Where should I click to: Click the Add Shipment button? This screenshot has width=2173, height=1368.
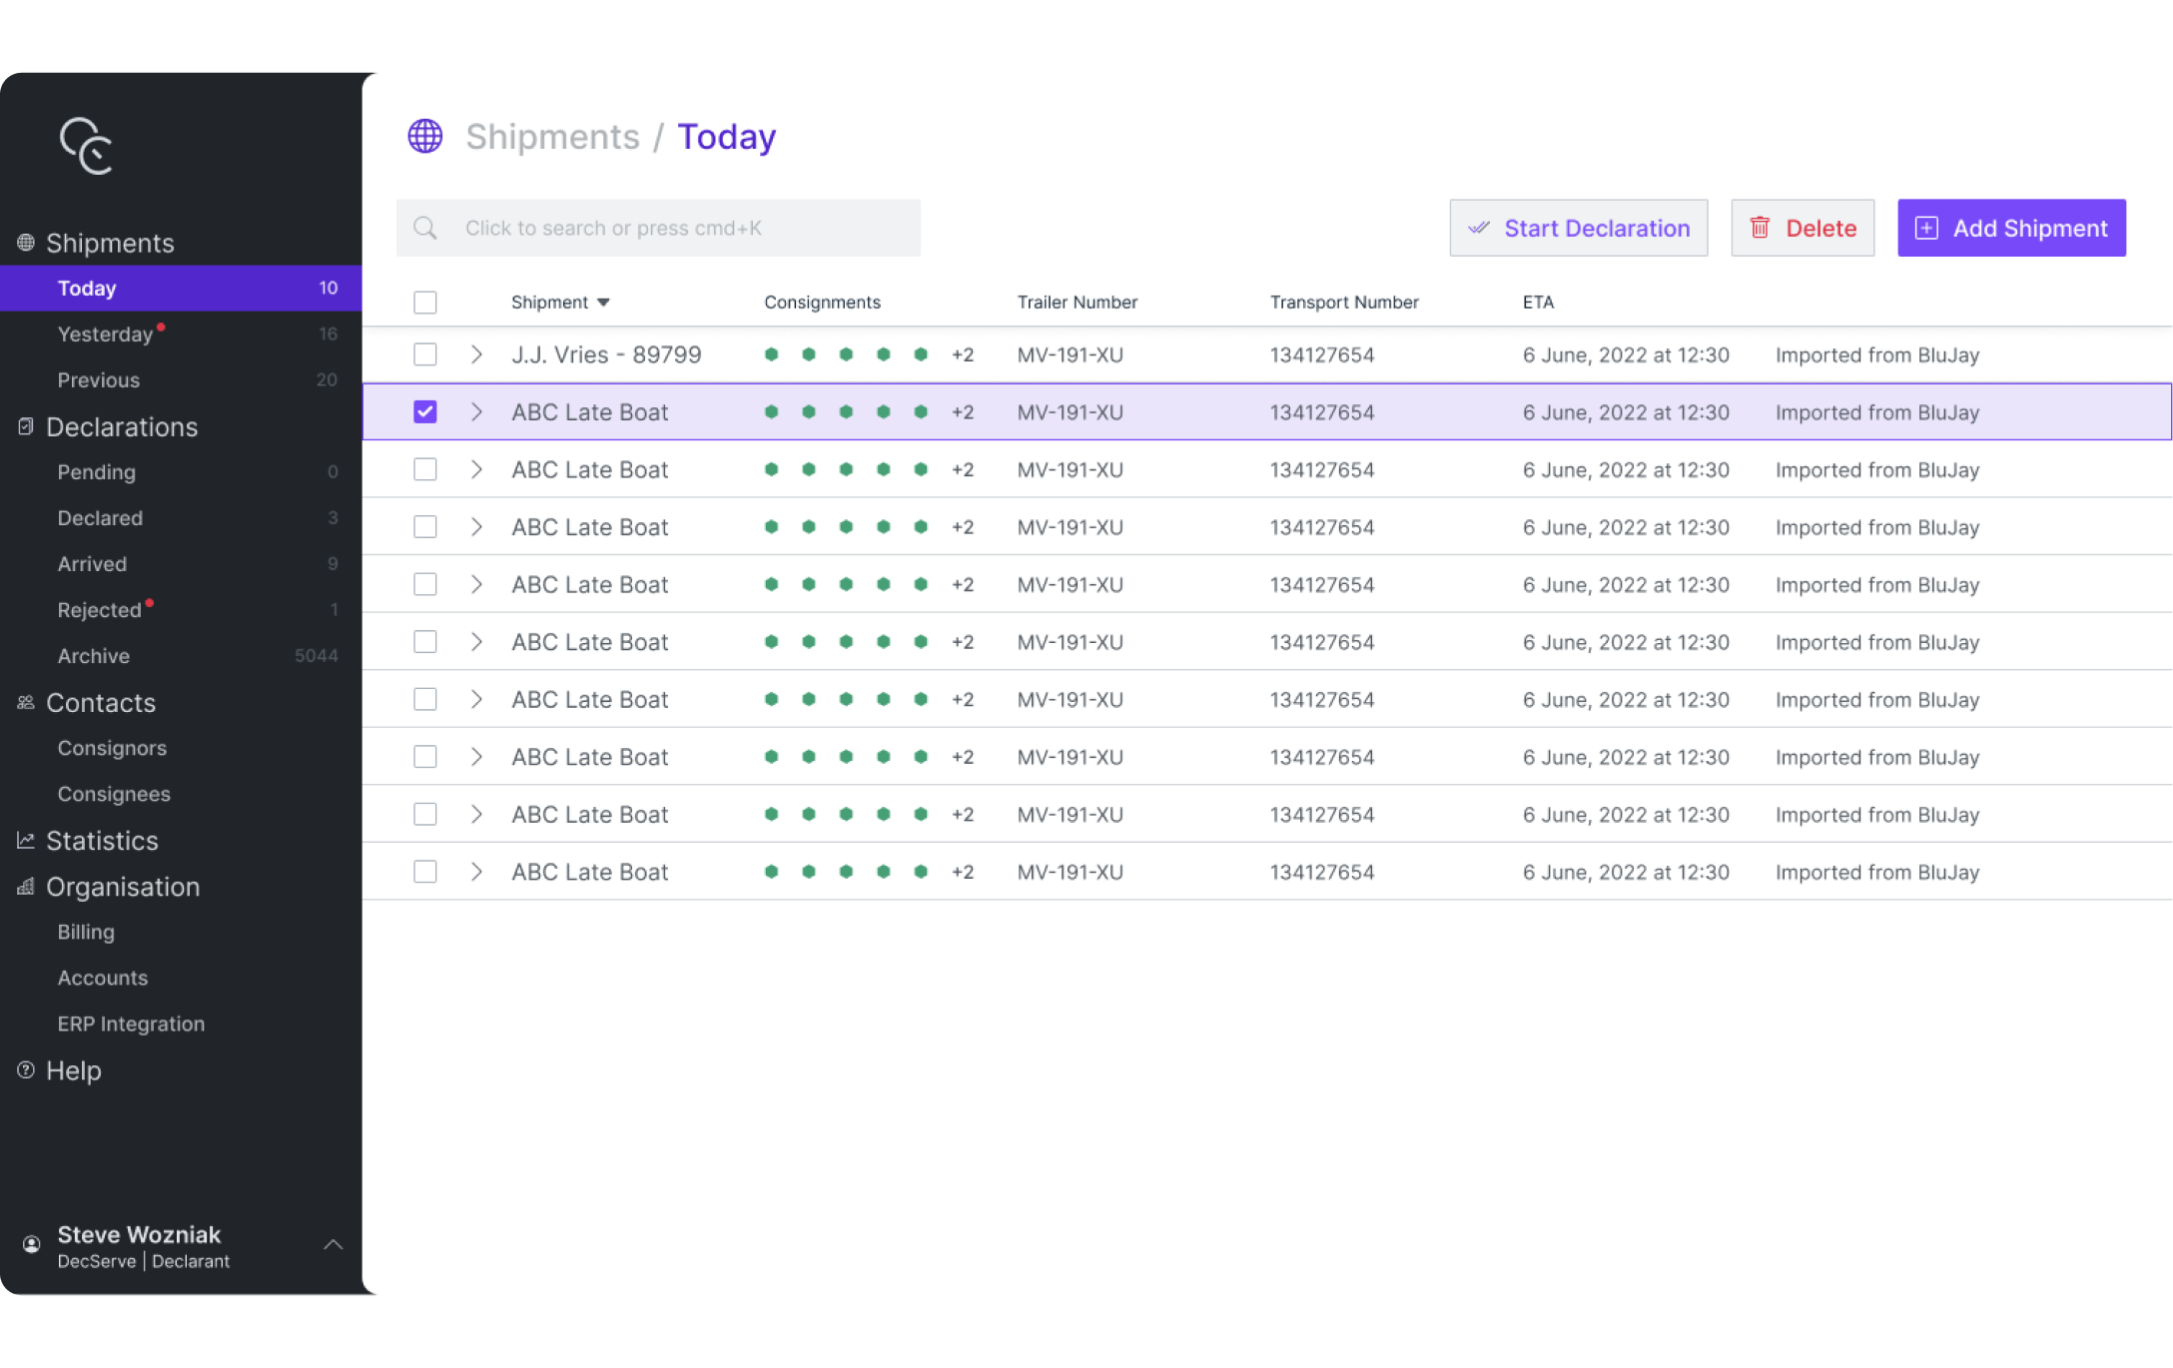point(2011,228)
